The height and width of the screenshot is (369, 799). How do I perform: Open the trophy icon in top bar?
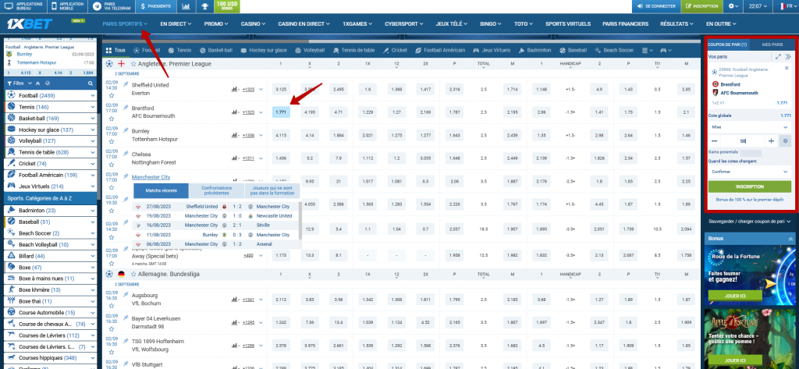click(x=205, y=6)
